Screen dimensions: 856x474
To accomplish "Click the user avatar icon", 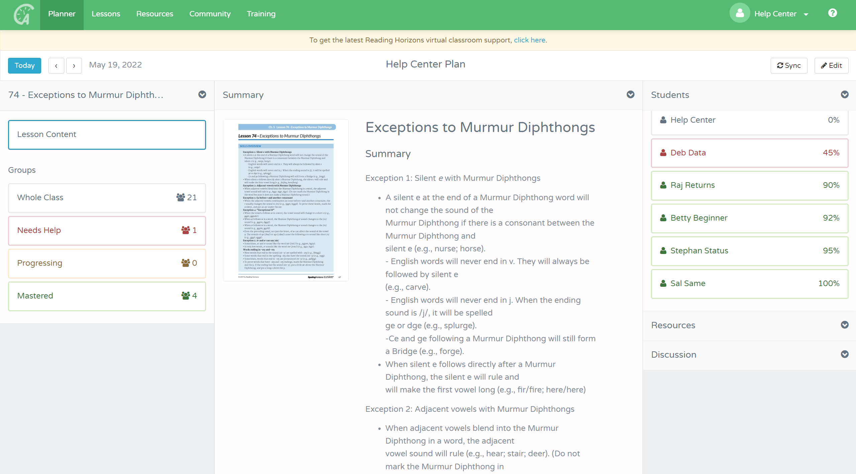I will (740, 13).
